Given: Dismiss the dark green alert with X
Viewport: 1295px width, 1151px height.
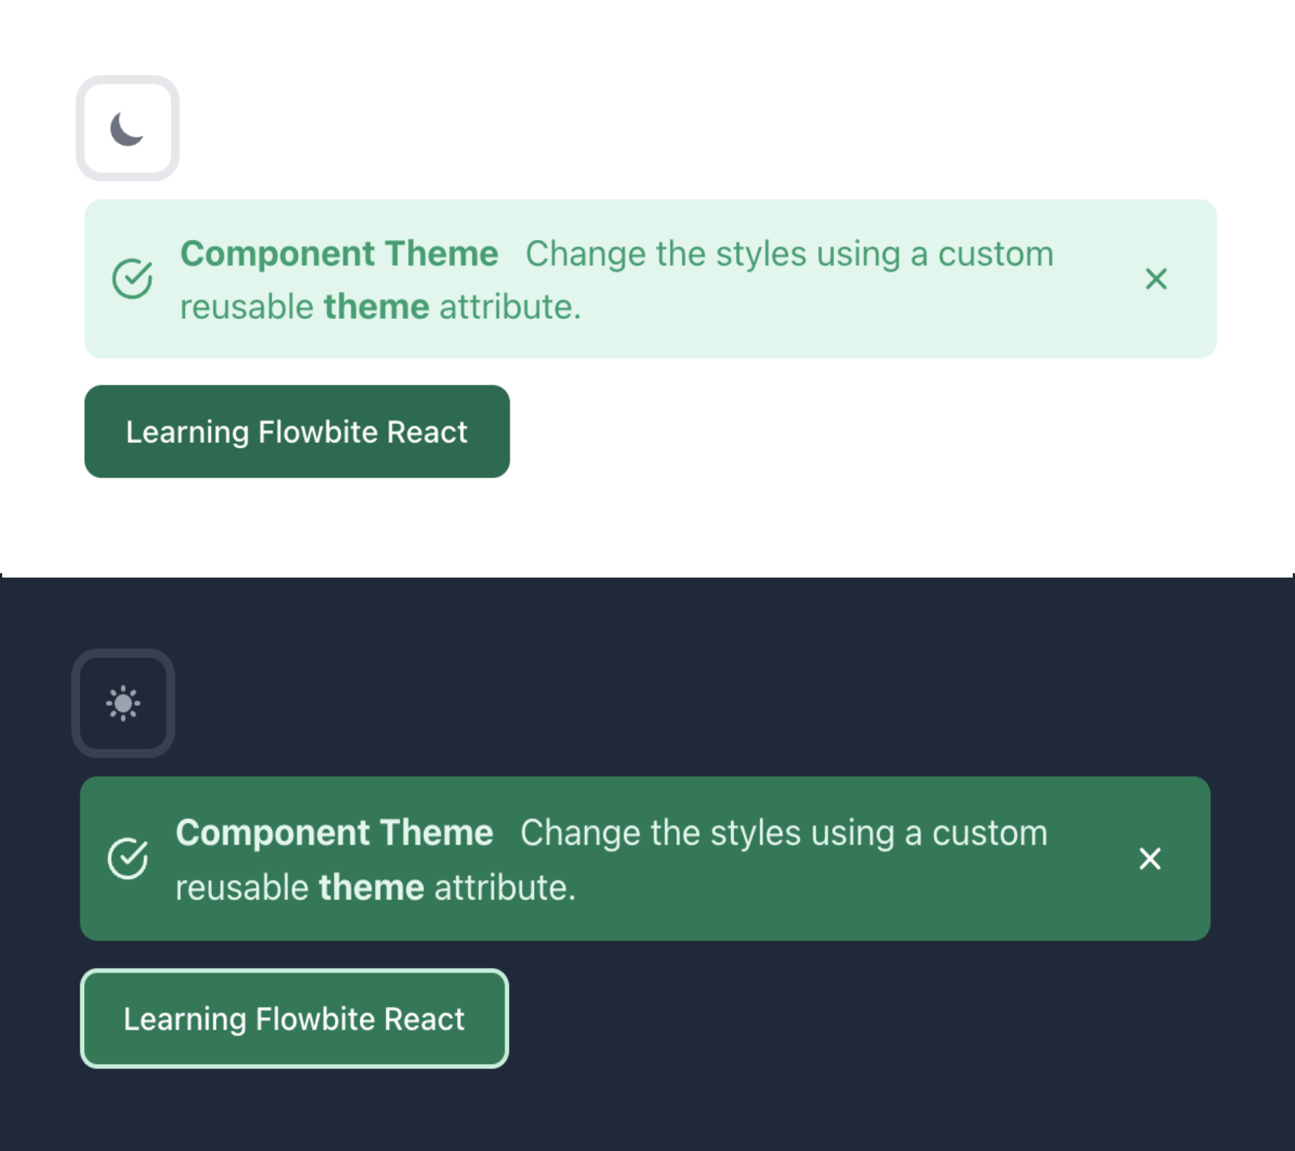Looking at the screenshot, I should pos(1149,858).
